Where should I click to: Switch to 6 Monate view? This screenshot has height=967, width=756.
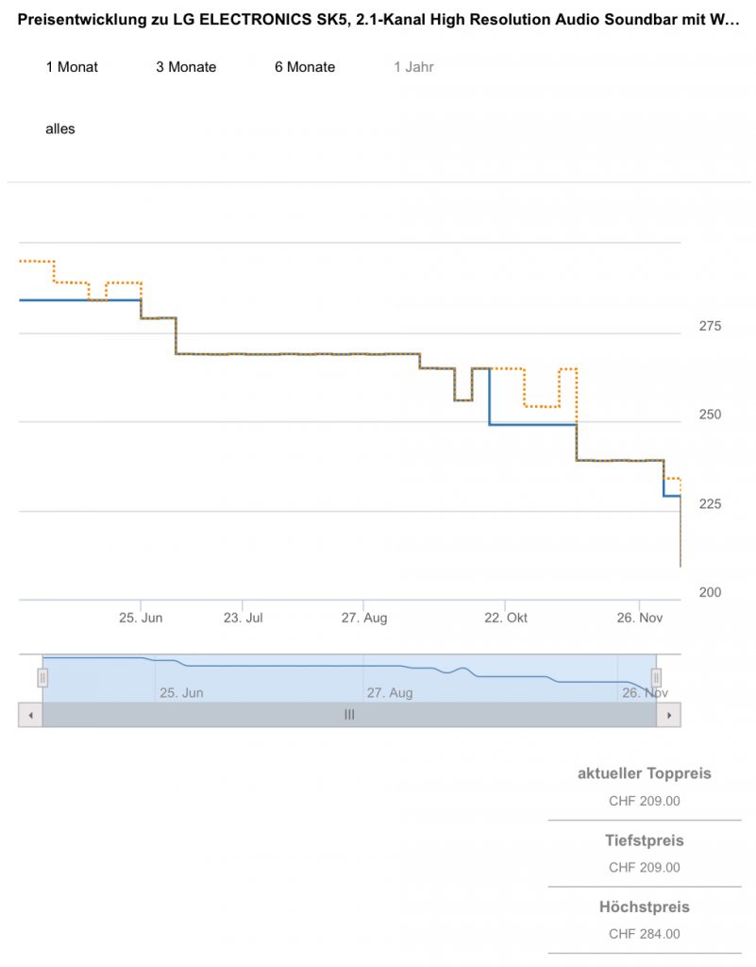pos(305,67)
